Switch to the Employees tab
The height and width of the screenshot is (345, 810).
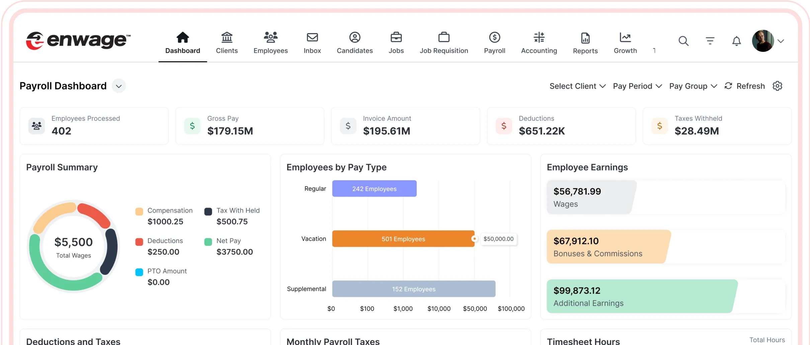click(x=270, y=43)
